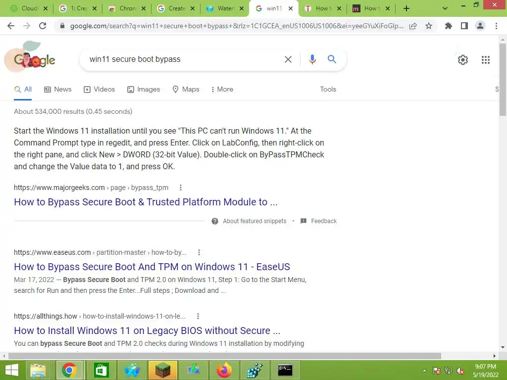Open options for easeus result

(x=199, y=252)
